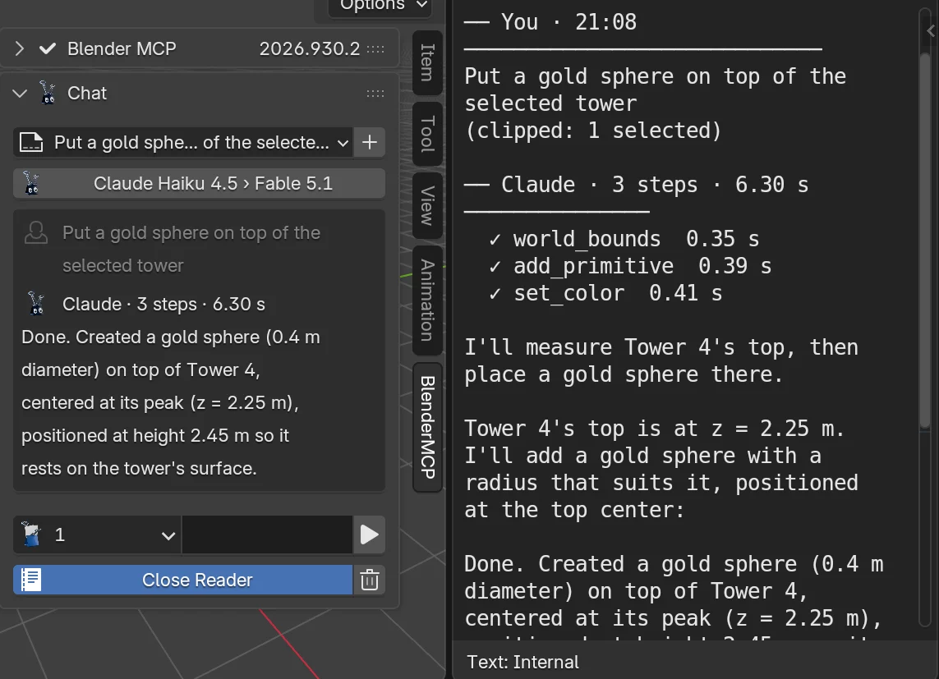Viewport: 939px width, 679px height.
Task: Switch to the Animation sidebar tab
Action: click(427, 301)
